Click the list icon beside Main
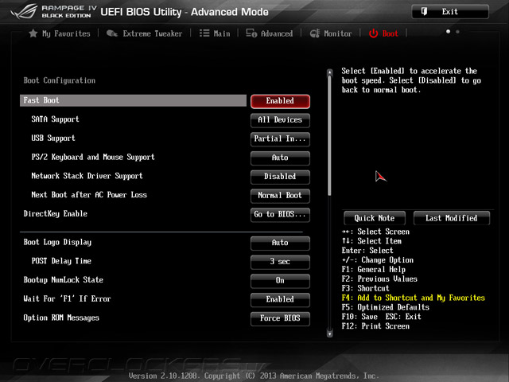 [204, 33]
